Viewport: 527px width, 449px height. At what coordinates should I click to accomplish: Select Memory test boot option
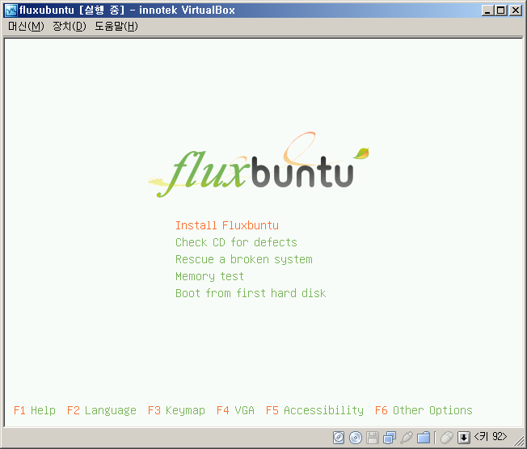[x=209, y=276]
